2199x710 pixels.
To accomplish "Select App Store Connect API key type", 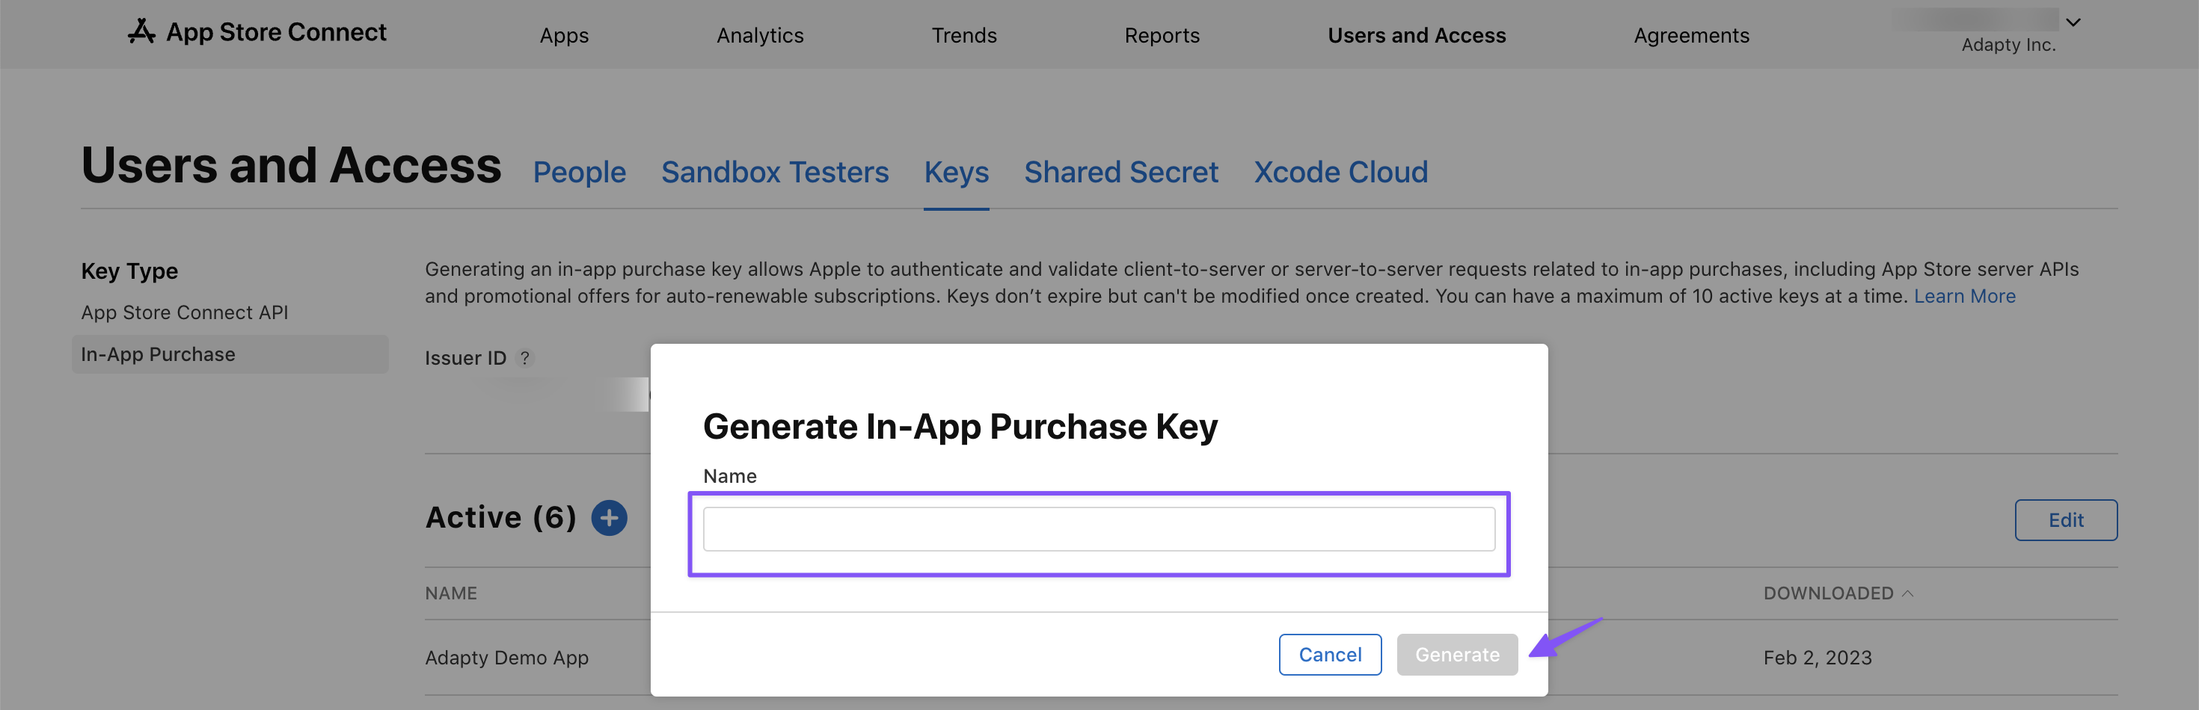I will tap(185, 312).
